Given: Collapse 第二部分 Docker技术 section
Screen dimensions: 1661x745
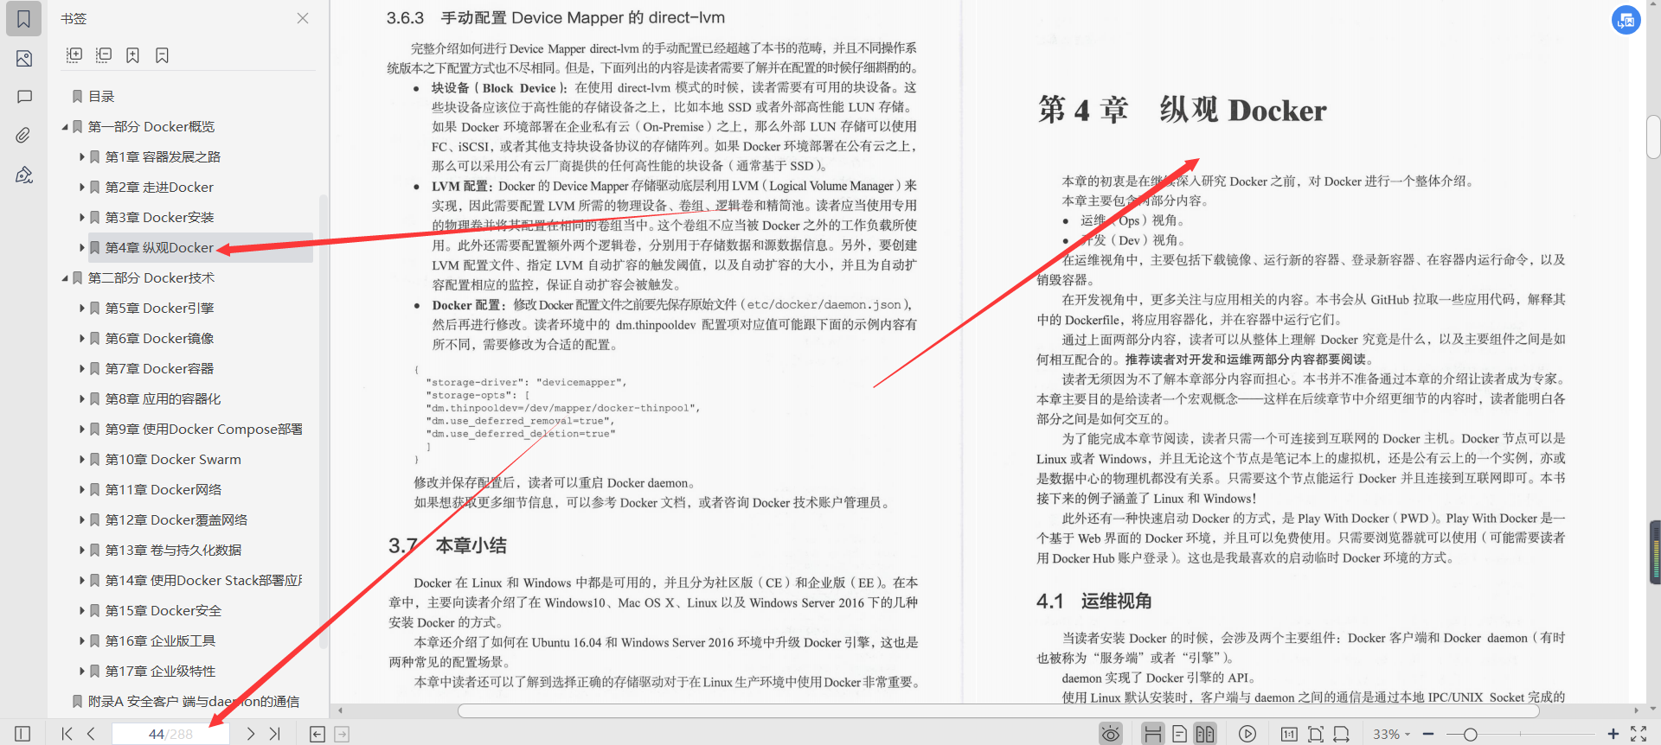Looking at the screenshot, I should (65, 278).
